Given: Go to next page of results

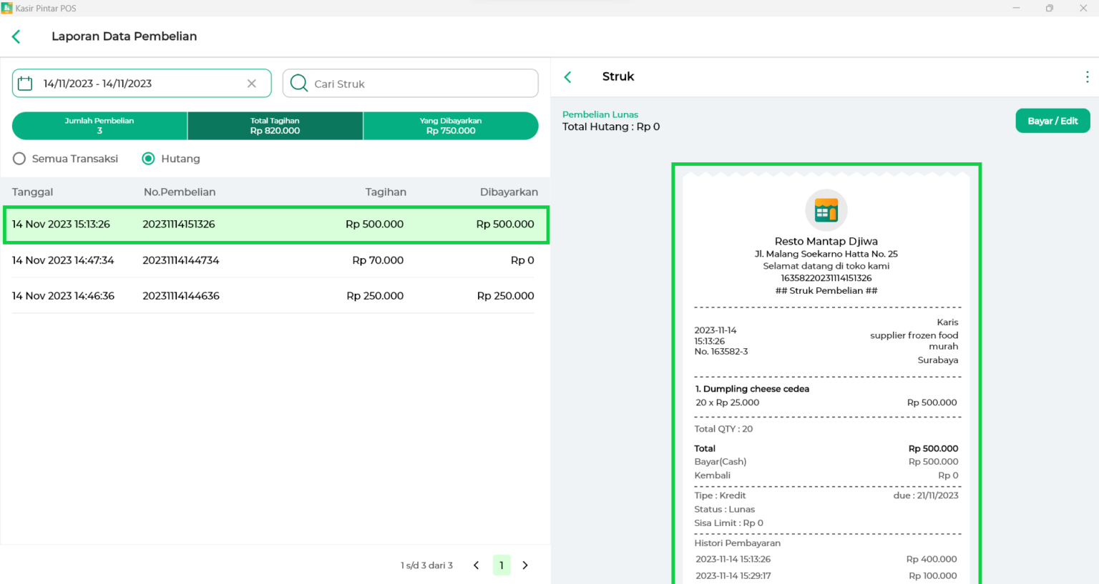Looking at the screenshot, I should pos(525,565).
